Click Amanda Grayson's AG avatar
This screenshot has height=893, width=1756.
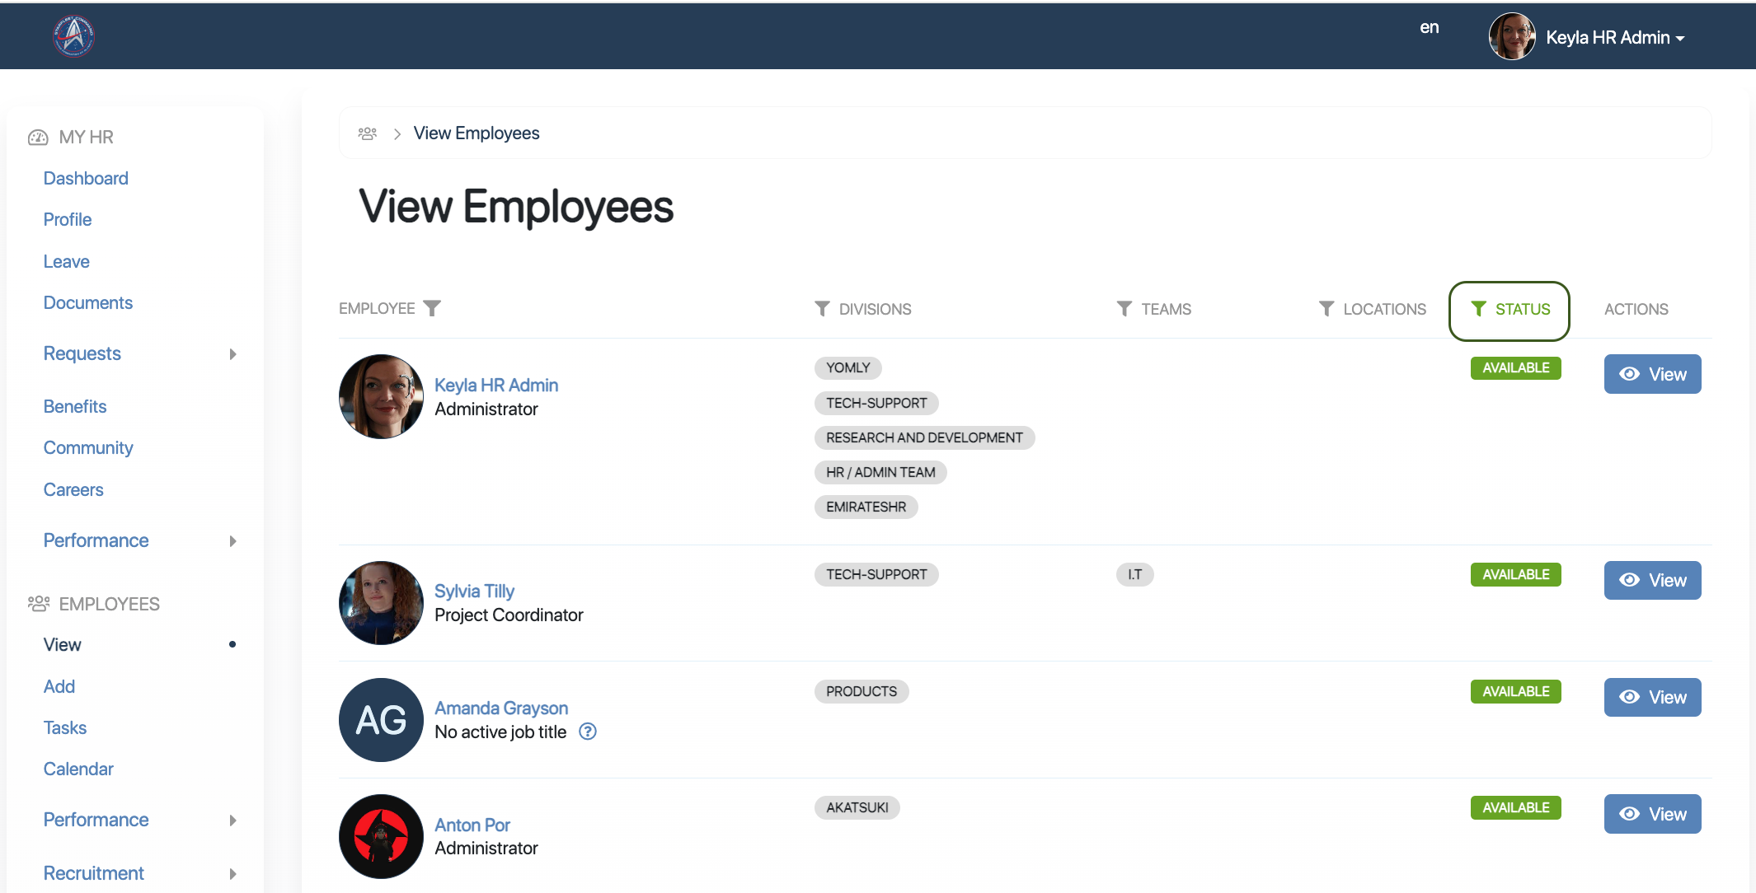(x=381, y=720)
